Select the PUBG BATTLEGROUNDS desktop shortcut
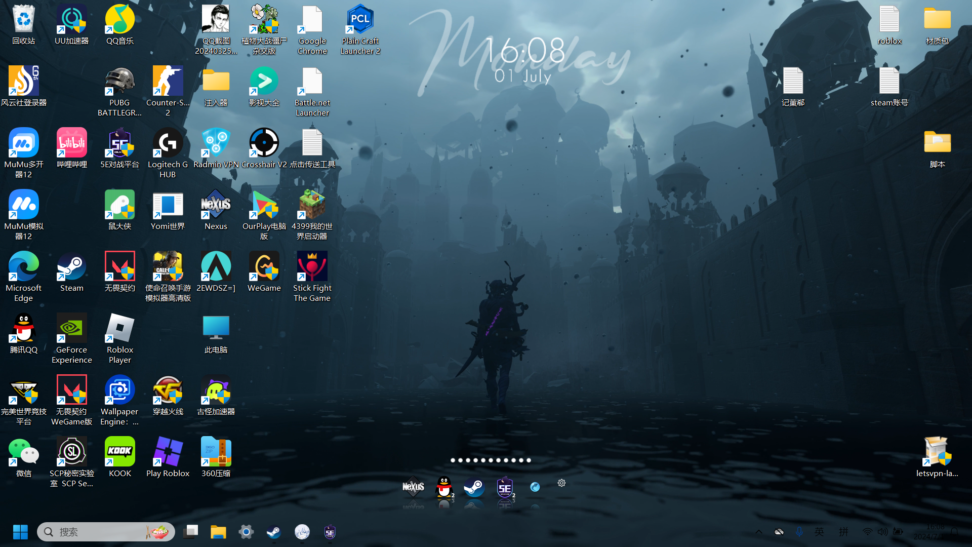The image size is (972, 547). 120,91
